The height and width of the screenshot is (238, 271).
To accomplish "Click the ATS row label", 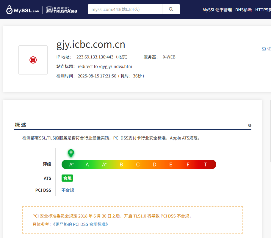I will [x=47, y=178].
